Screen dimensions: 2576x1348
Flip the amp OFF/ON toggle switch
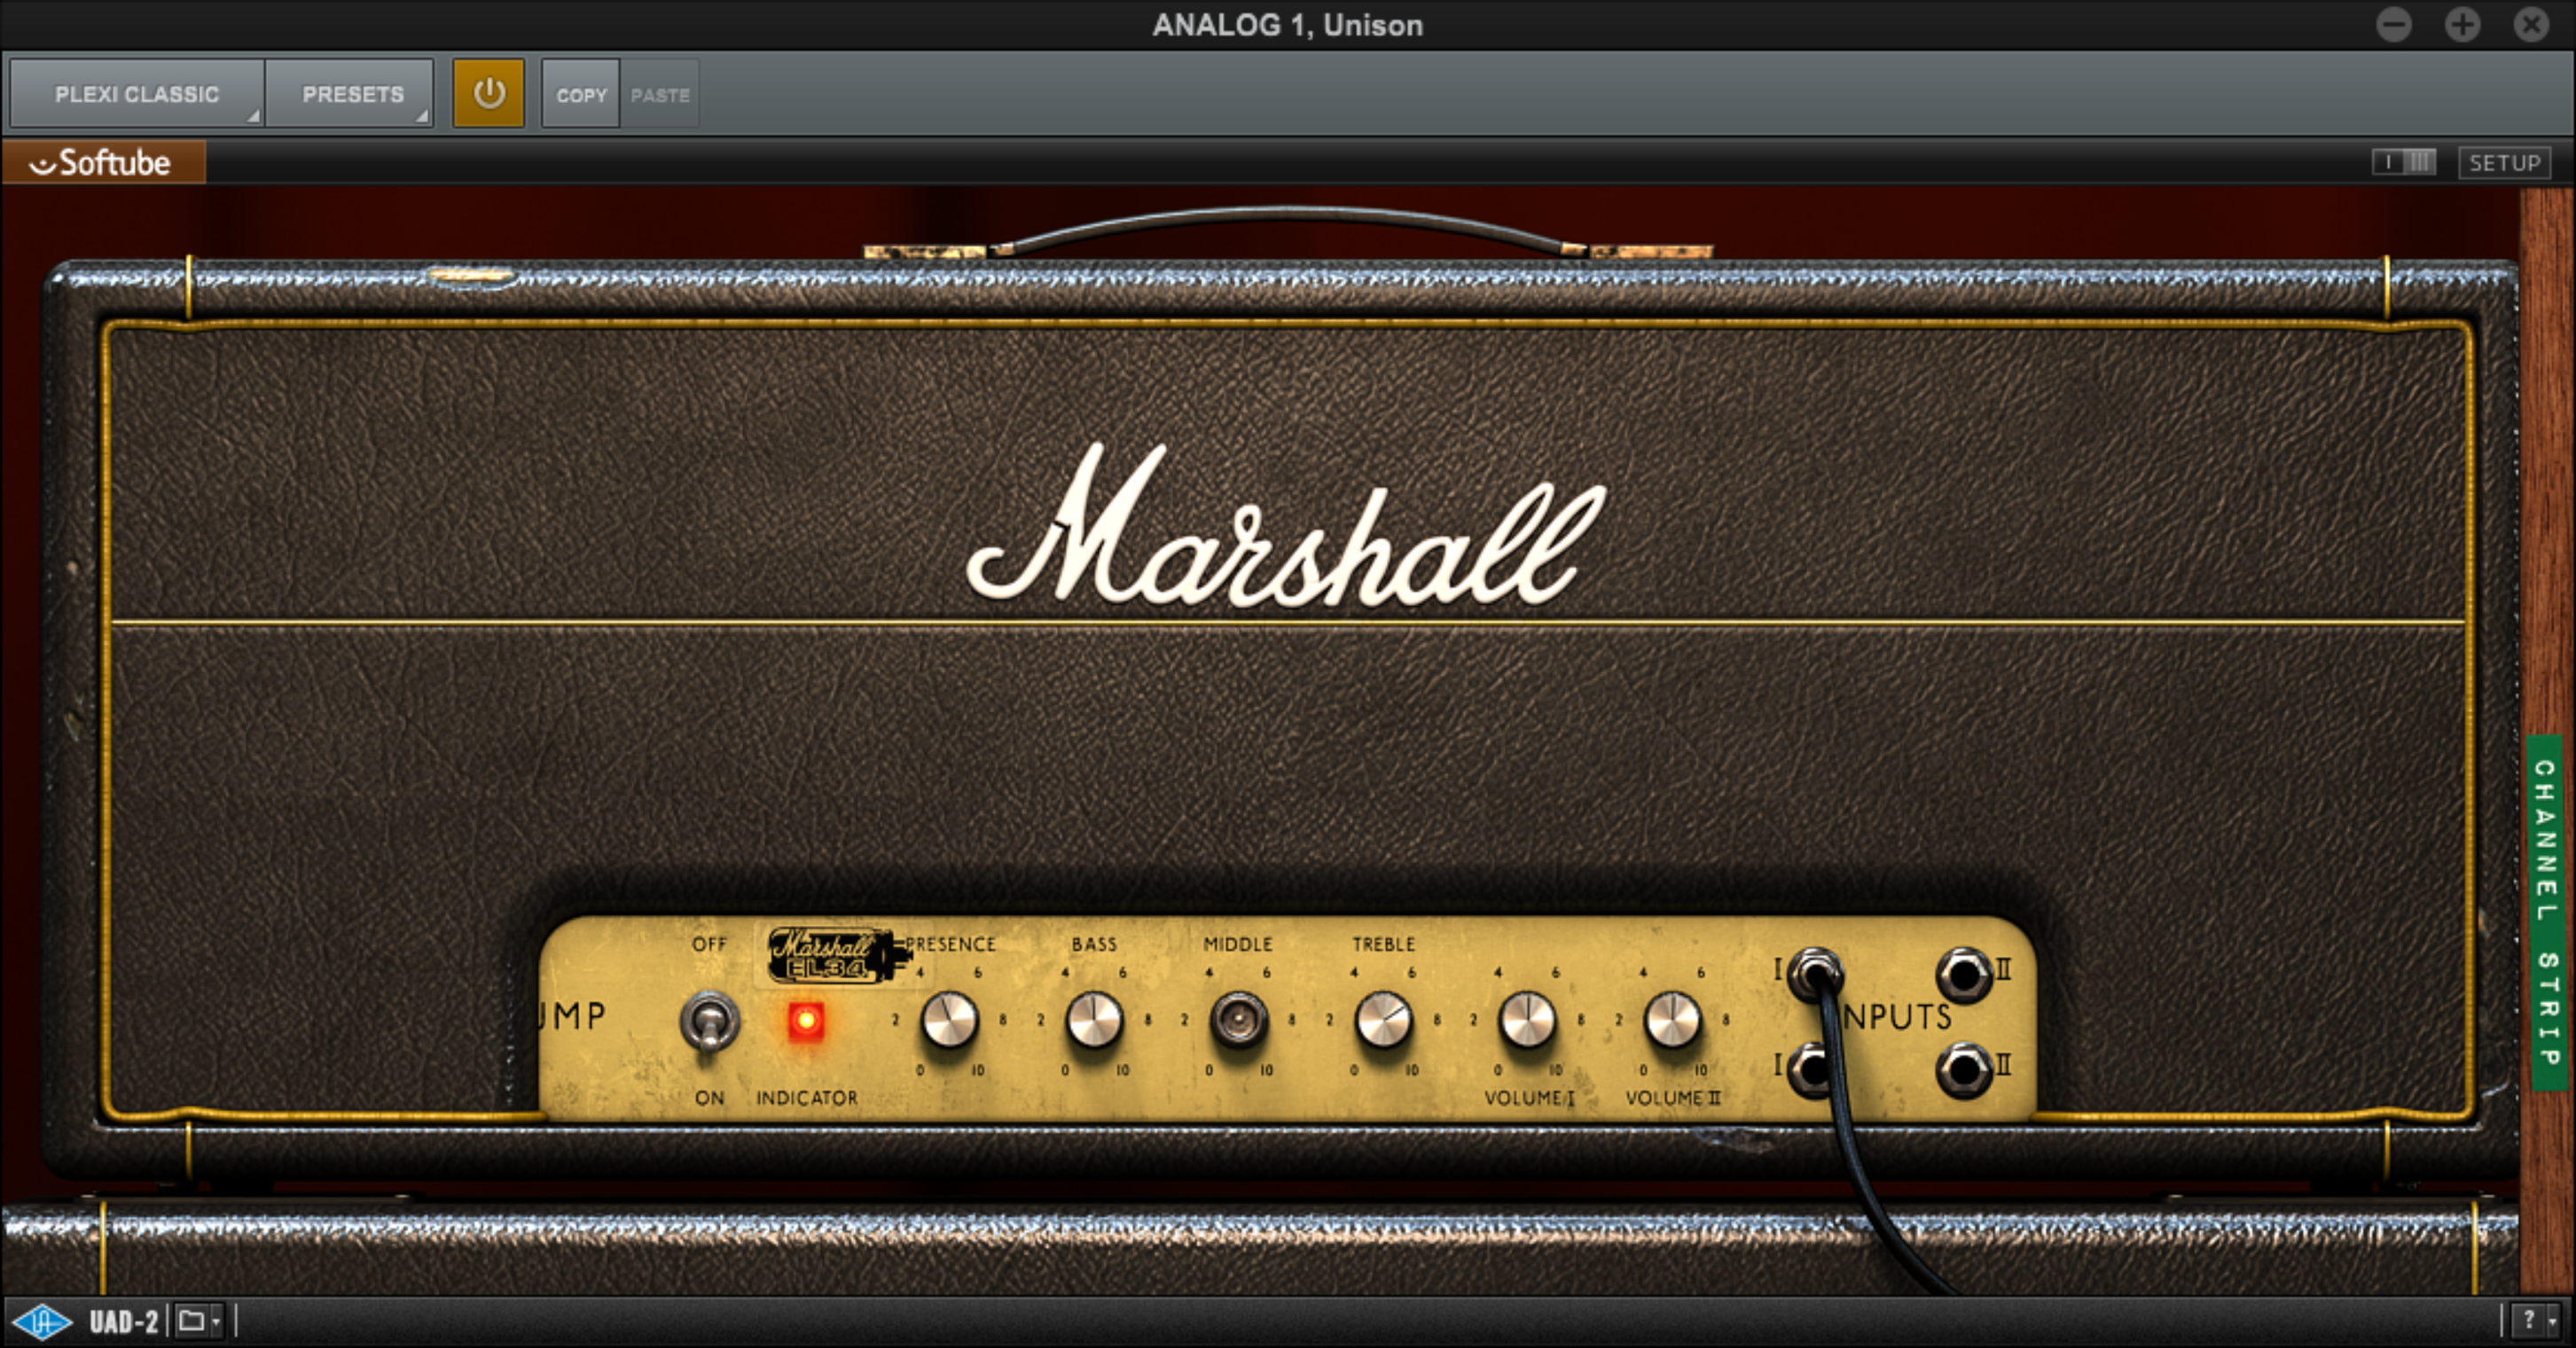709,1022
